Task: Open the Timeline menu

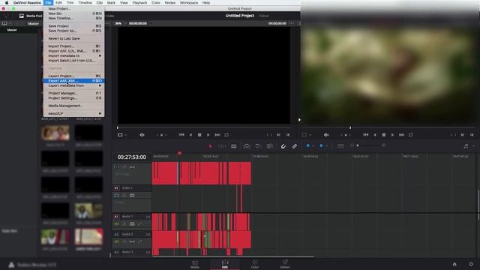Action: (x=85, y=3)
